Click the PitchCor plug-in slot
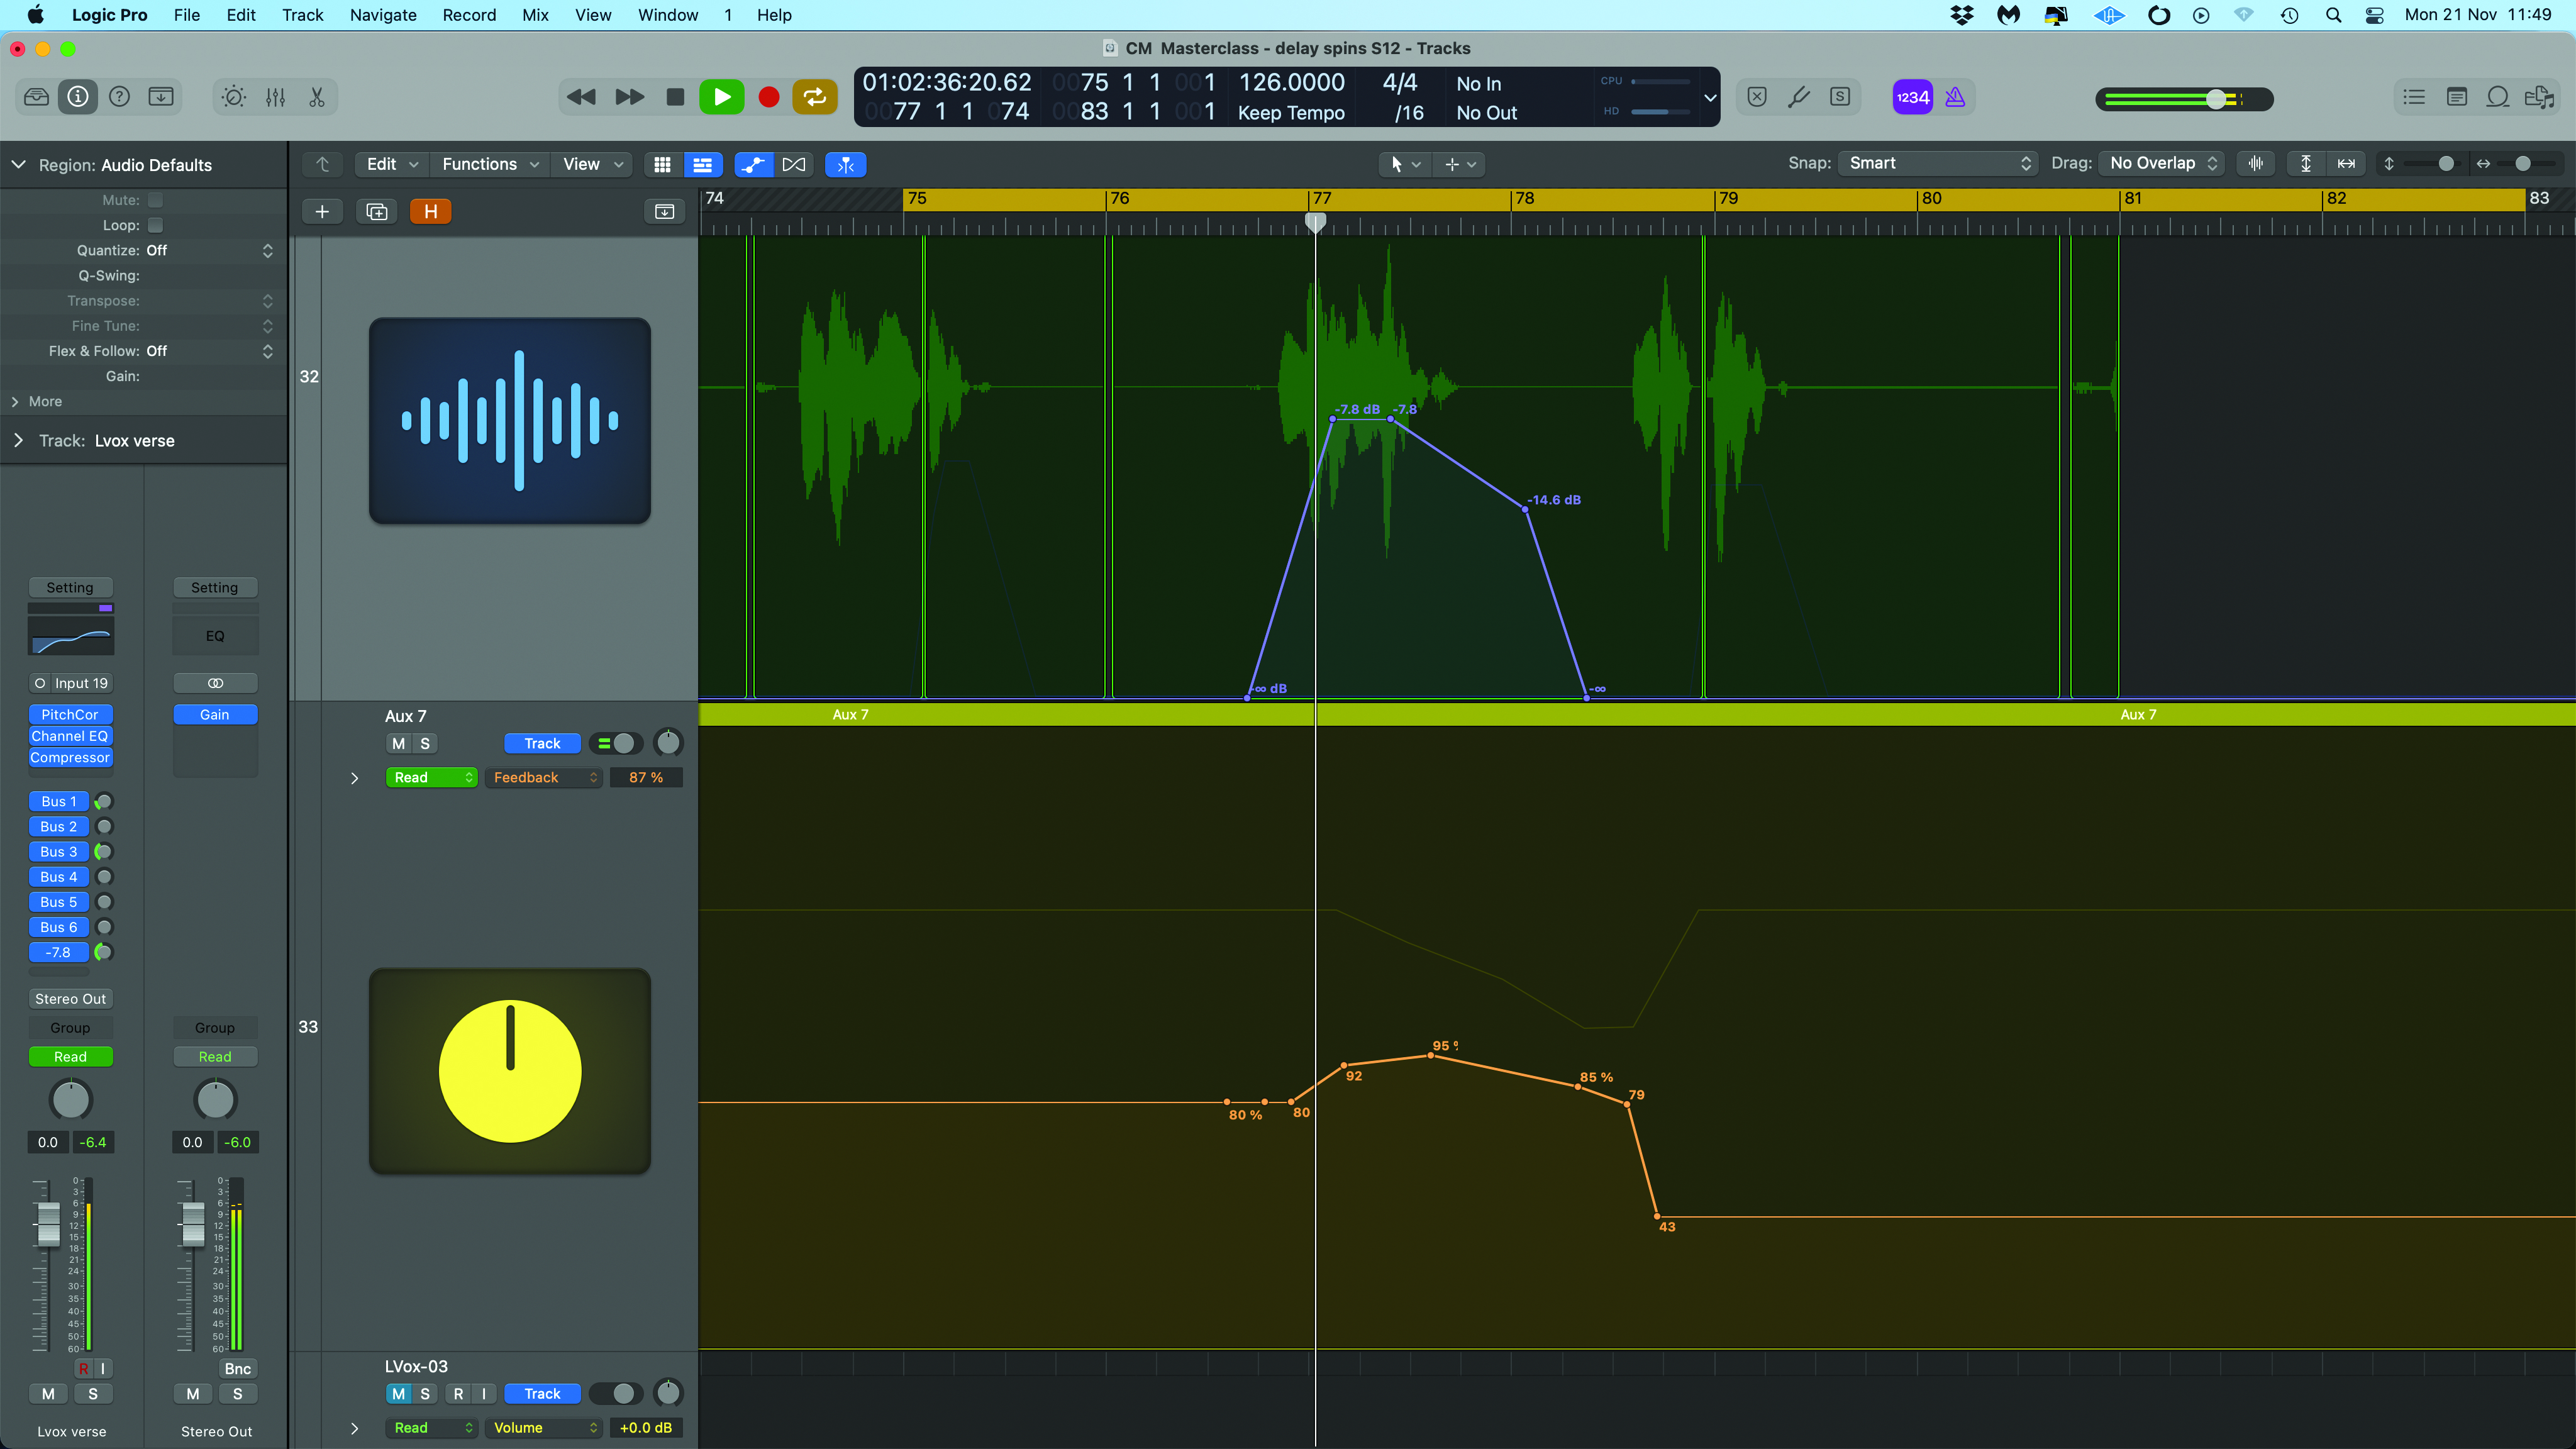This screenshot has height=1449, width=2576. 70,714
